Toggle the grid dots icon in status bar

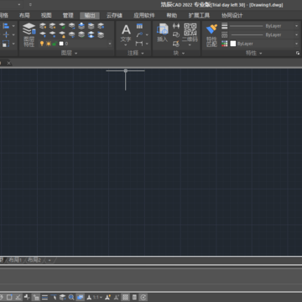coord(126,297)
